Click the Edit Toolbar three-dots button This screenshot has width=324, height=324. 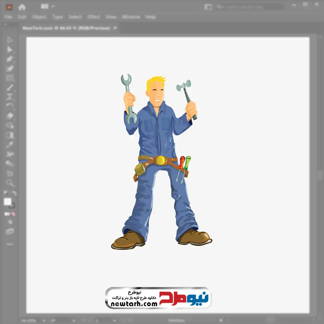(10, 244)
